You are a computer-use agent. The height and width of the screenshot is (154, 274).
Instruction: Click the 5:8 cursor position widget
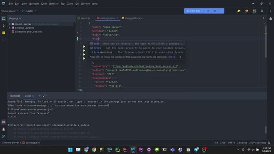click(x=216, y=142)
